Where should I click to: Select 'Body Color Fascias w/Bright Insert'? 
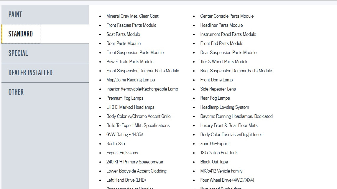(x=232, y=135)
